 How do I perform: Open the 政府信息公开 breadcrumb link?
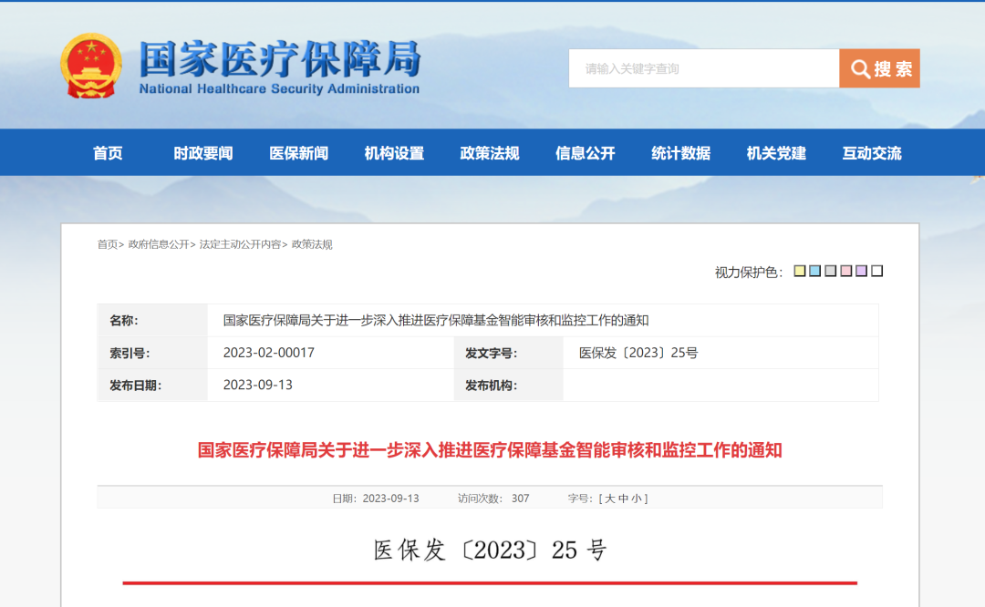coord(159,244)
